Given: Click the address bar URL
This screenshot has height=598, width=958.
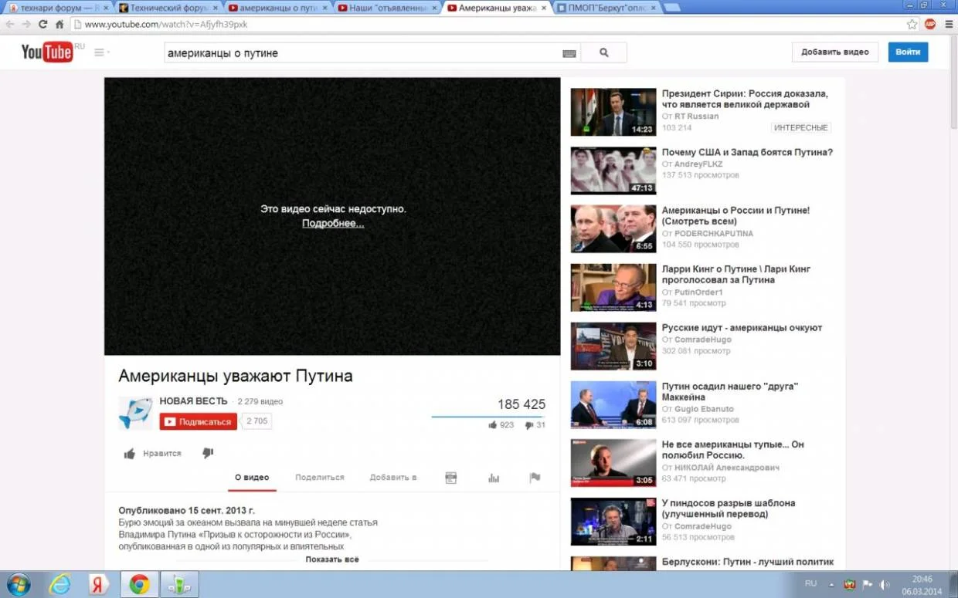Looking at the screenshot, I should click(166, 24).
